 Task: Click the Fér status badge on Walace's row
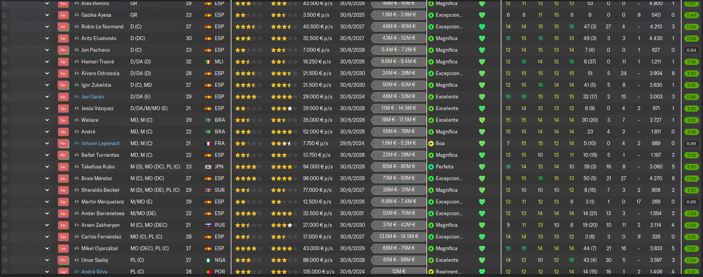tap(63, 120)
